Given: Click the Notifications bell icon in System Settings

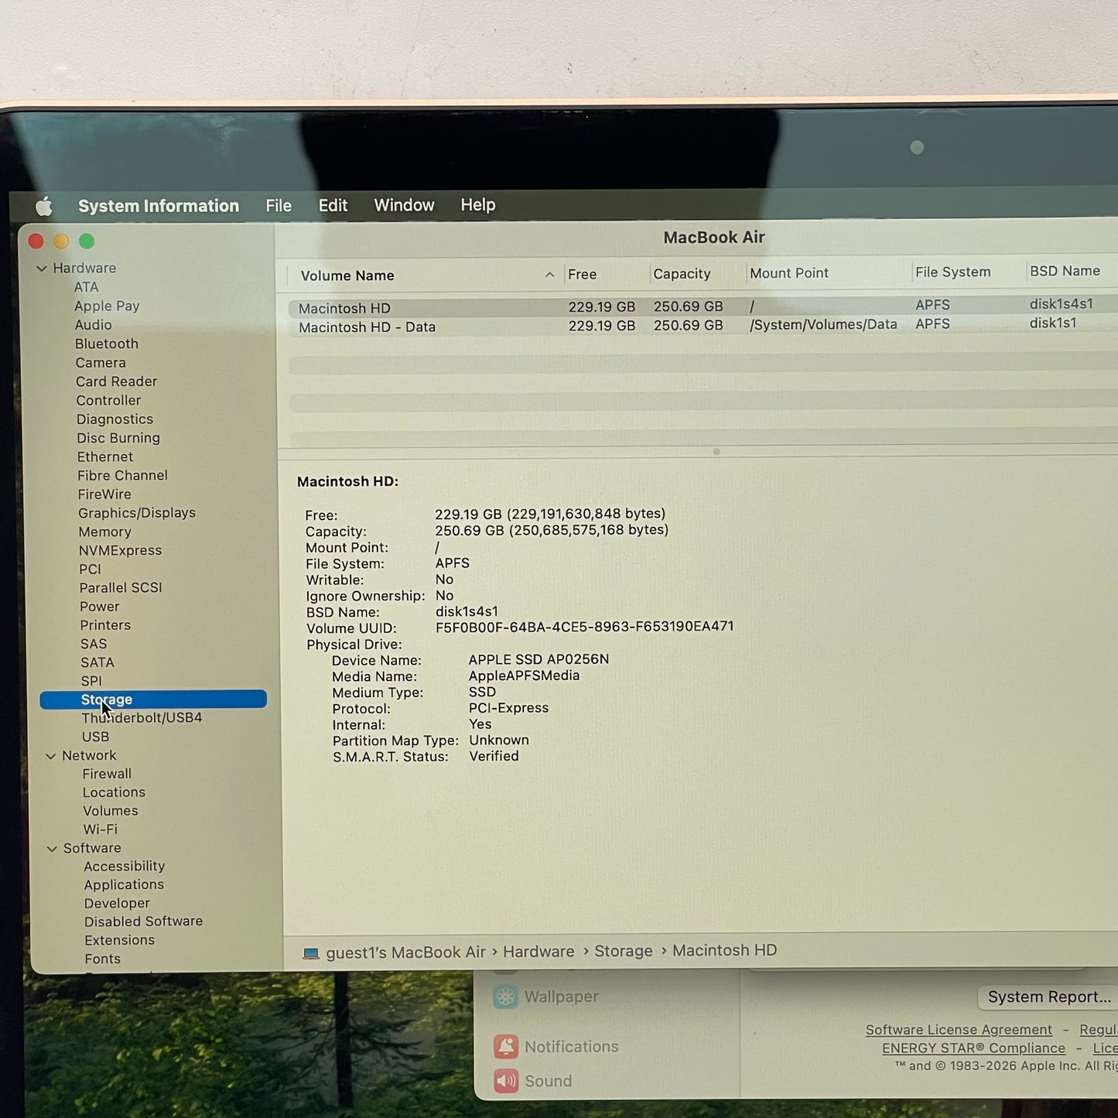Looking at the screenshot, I should click(506, 1047).
